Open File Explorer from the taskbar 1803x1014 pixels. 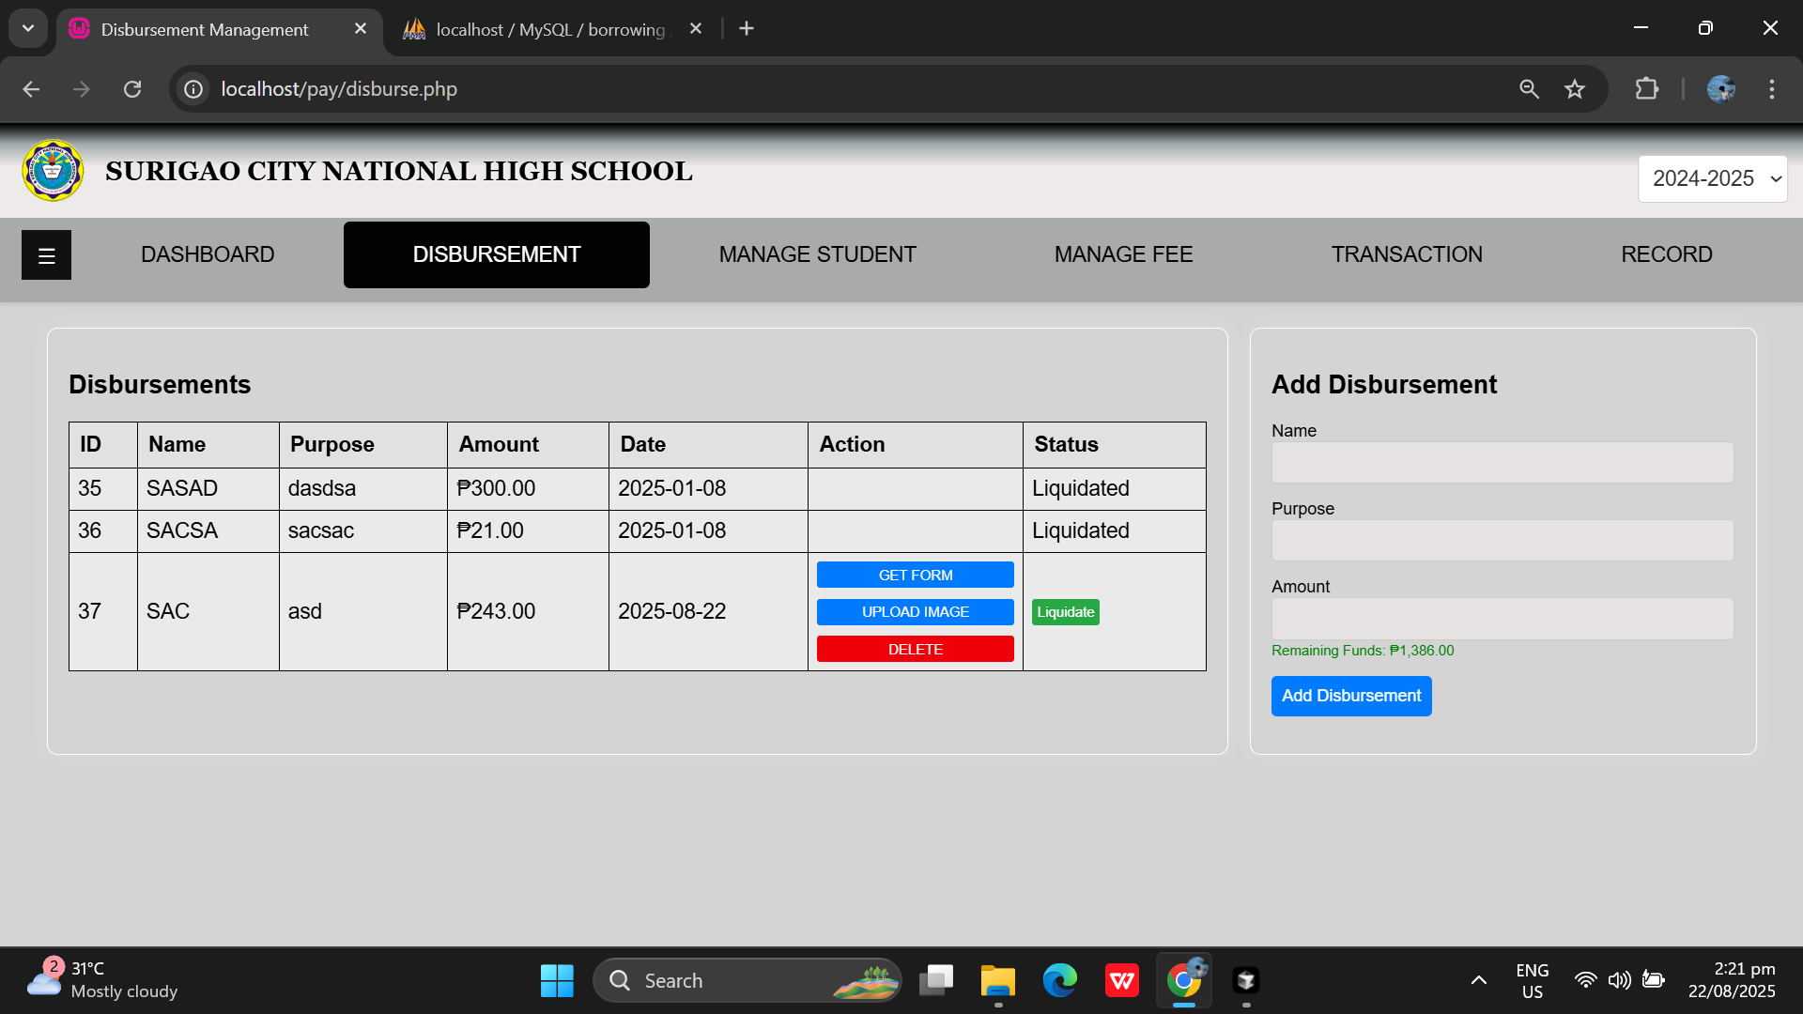tap(997, 979)
